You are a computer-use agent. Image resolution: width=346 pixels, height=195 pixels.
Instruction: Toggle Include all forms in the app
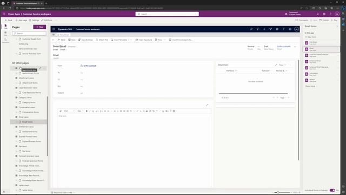[x=332, y=190]
